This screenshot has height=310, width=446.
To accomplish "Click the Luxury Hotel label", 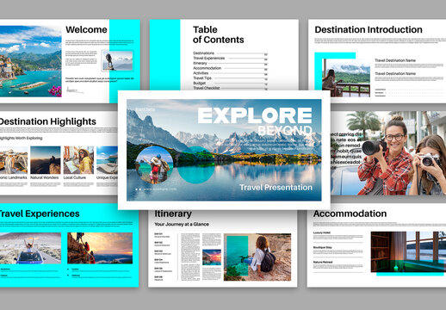I will (x=321, y=232).
